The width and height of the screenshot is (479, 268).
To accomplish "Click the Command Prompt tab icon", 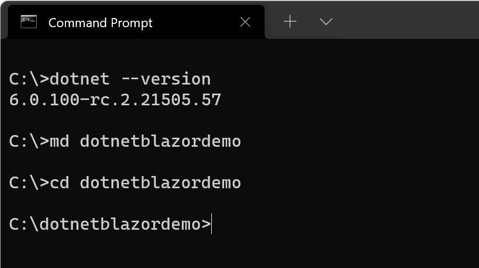I will pos(28,22).
